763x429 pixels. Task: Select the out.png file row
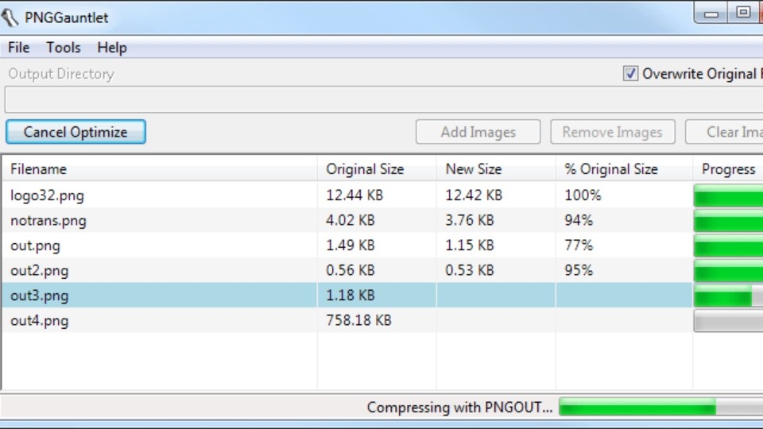[x=382, y=245]
